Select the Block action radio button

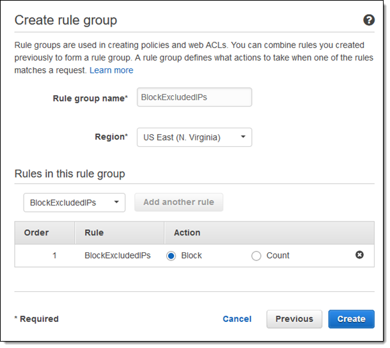(x=171, y=256)
